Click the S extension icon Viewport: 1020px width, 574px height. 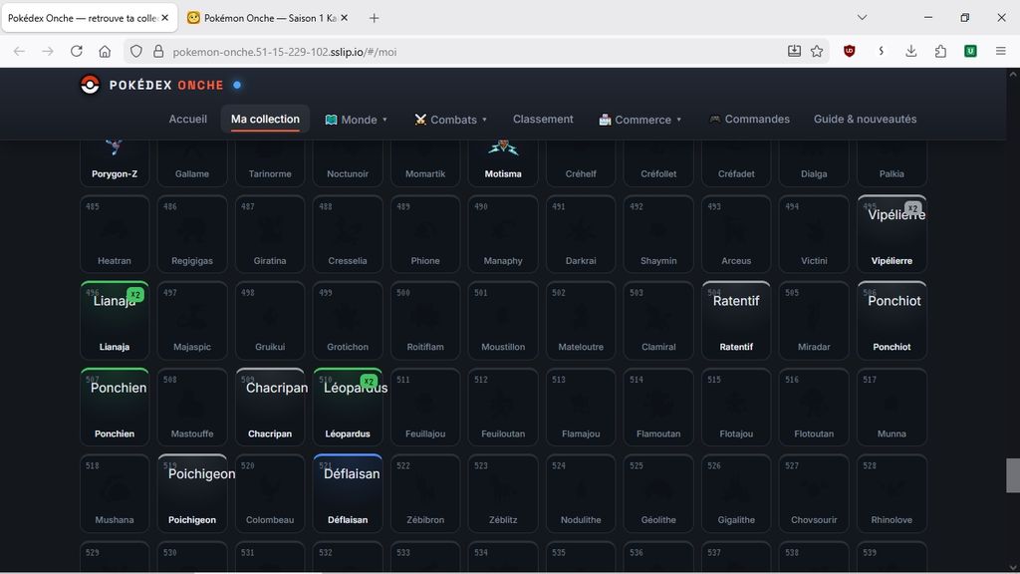click(881, 52)
